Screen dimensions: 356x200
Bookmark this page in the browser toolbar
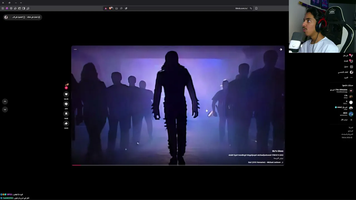(x=256, y=8)
